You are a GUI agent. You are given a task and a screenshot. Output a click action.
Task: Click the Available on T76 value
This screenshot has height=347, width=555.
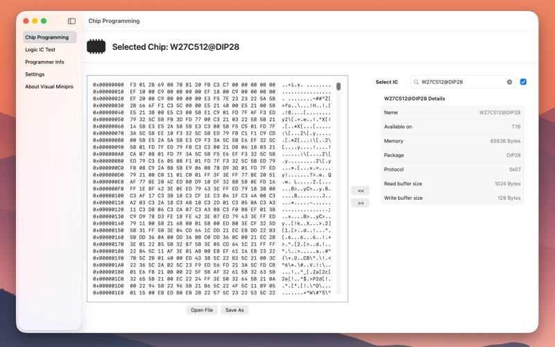(x=516, y=127)
